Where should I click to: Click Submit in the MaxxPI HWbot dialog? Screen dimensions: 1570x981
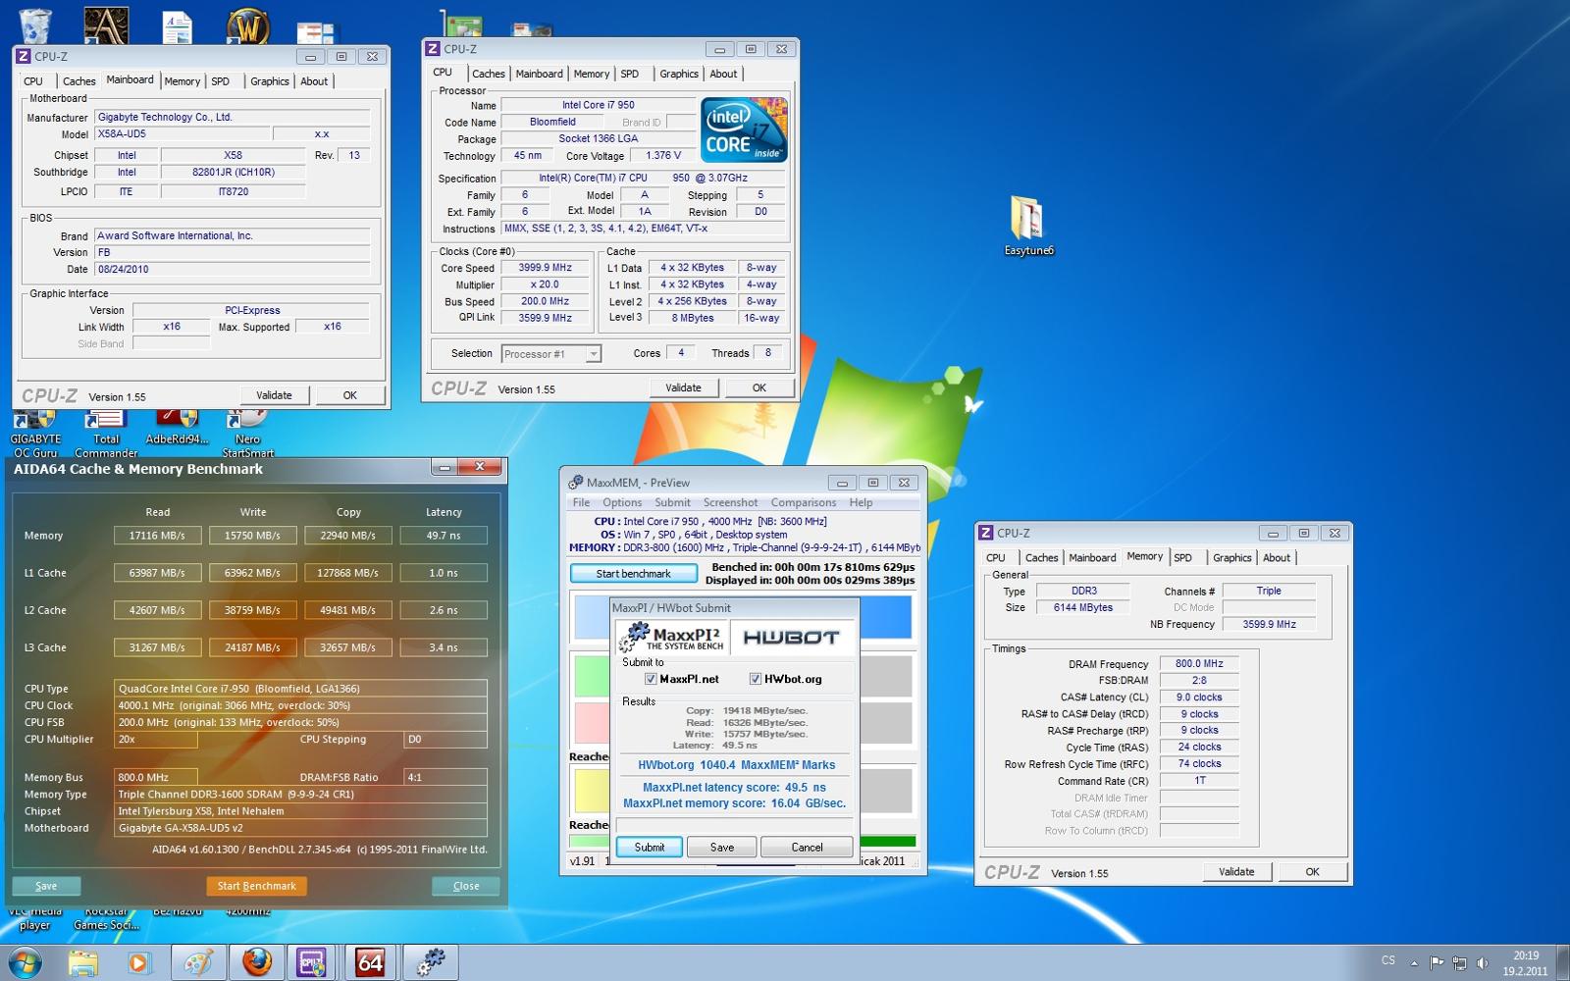tap(650, 847)
